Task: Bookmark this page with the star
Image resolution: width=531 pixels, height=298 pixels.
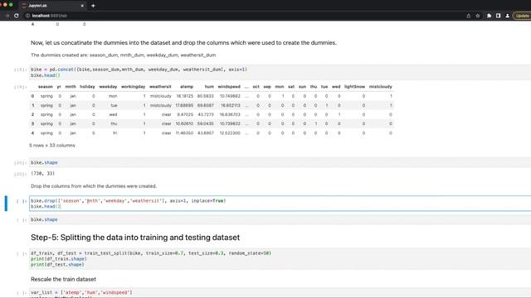Action: pos(478,16)
